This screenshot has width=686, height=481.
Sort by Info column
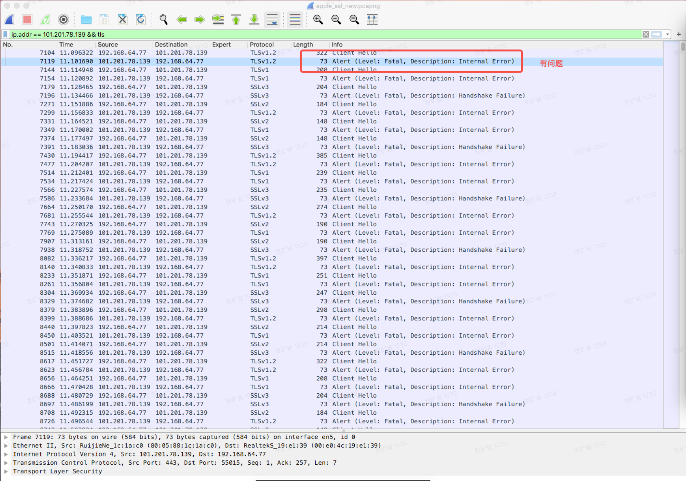coord(496,44)
